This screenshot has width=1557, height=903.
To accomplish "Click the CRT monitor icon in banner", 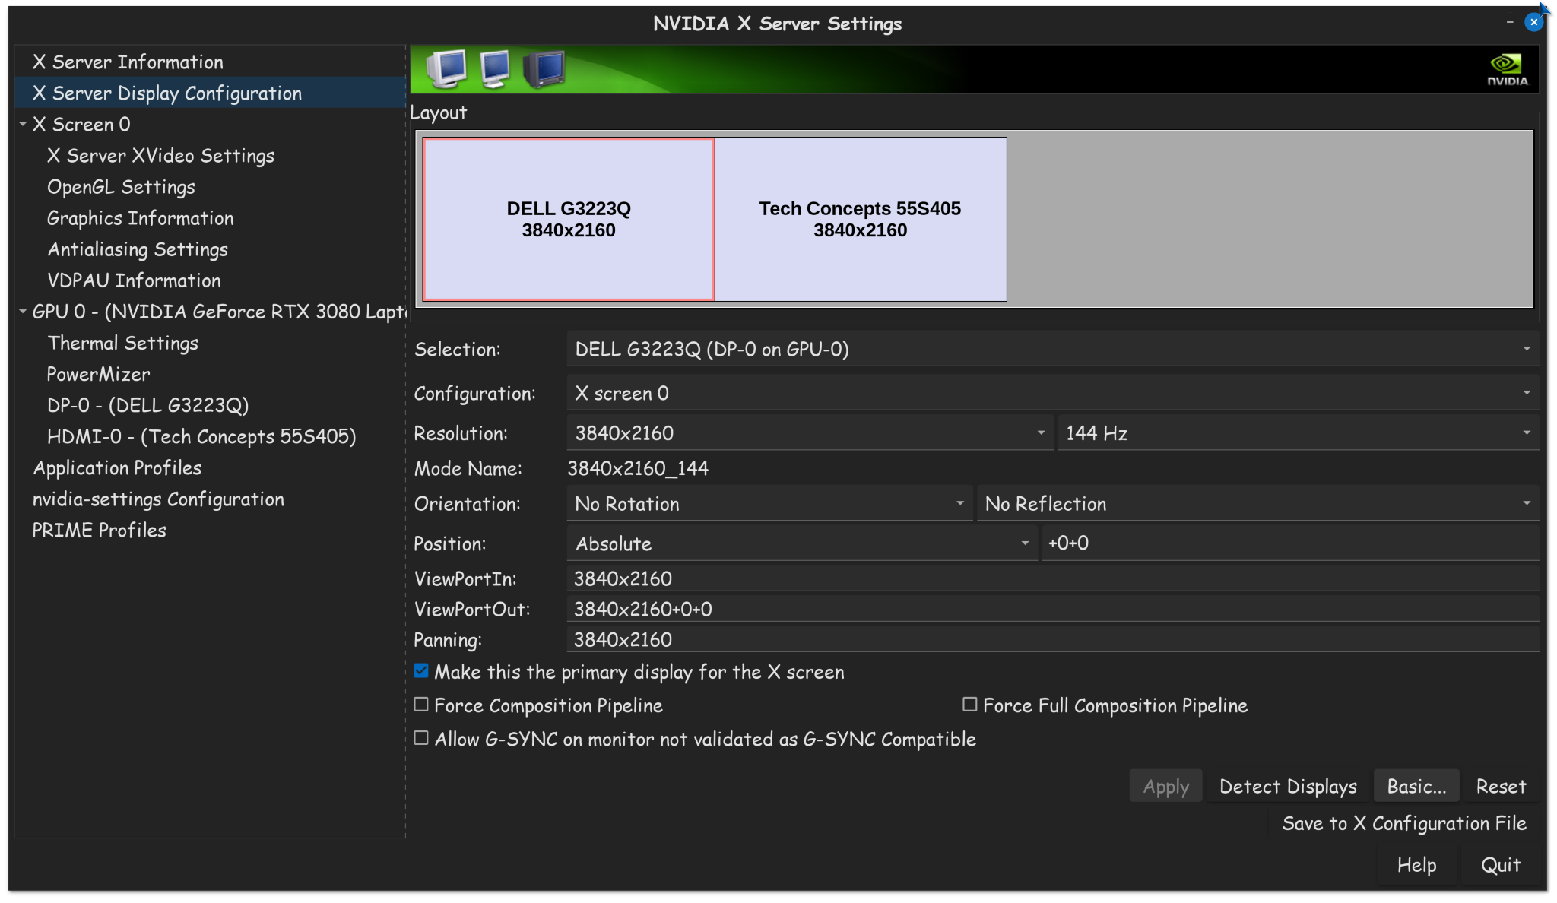I will click(446, 68).
